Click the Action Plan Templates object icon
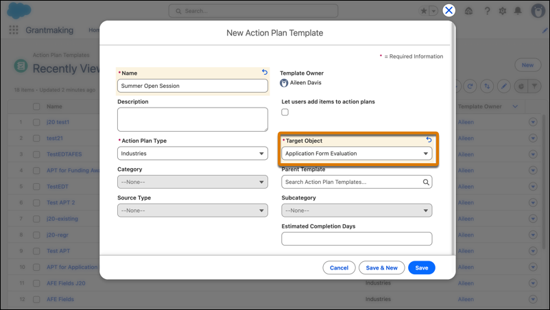Screen dimensions: 550x310 coord(21,66)
